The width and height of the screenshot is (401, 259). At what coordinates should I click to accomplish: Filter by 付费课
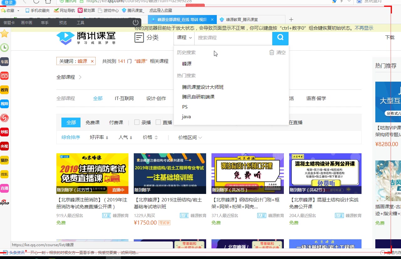[x=116, y=123]
